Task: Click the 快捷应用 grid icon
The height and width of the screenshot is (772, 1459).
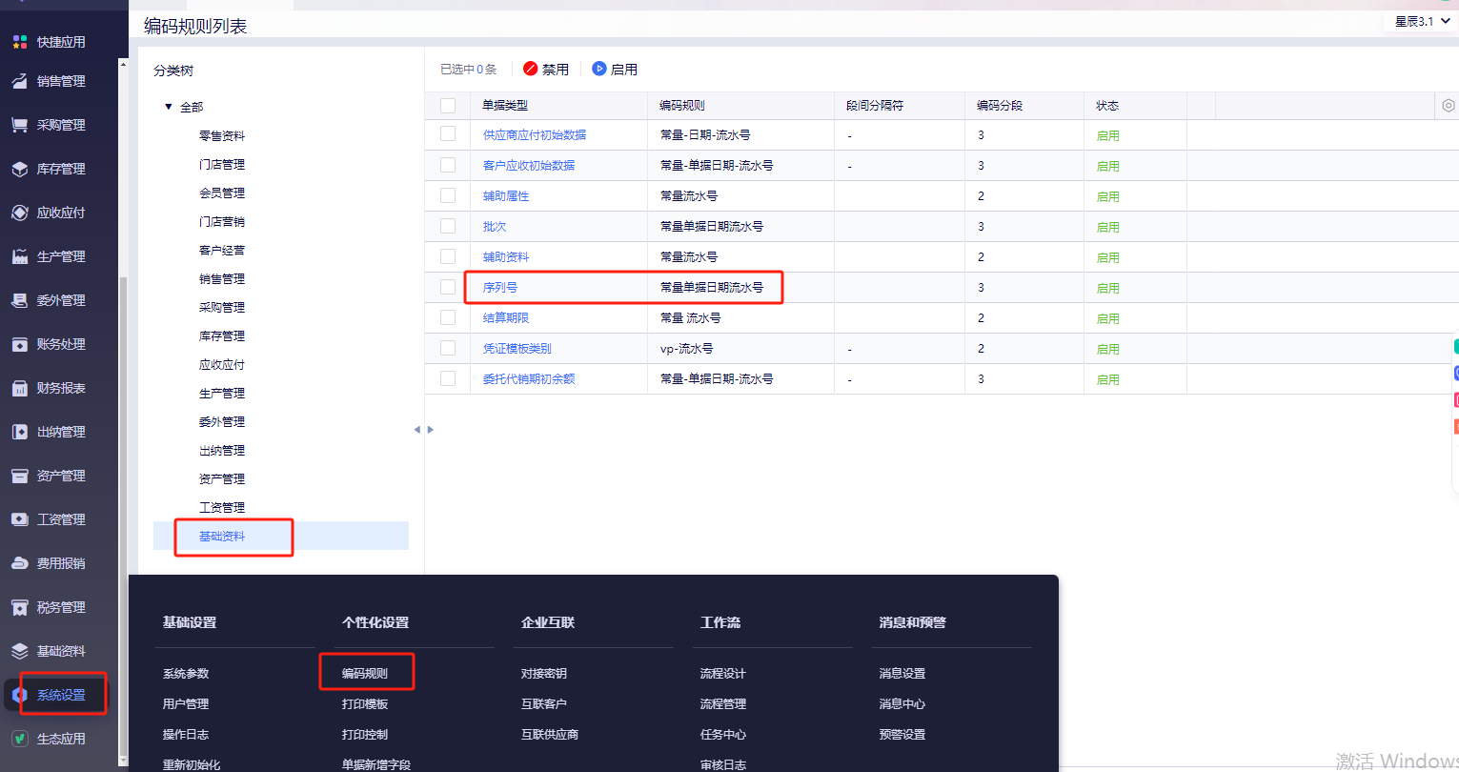Action: (19, 42)
